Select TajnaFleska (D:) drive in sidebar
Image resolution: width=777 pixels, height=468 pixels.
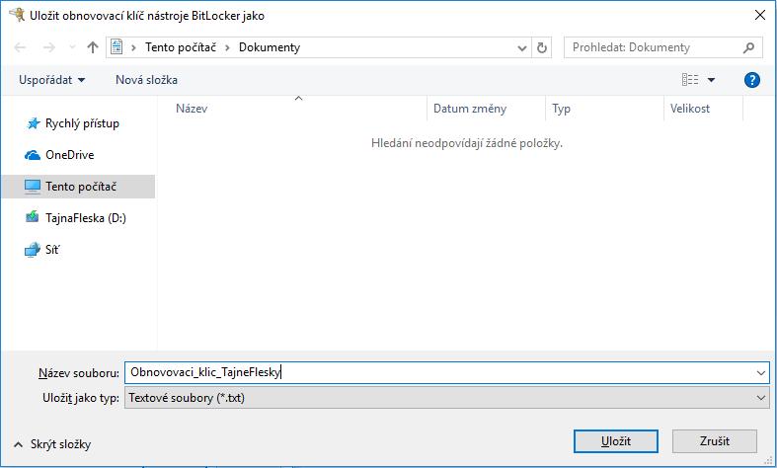point(78,217)
